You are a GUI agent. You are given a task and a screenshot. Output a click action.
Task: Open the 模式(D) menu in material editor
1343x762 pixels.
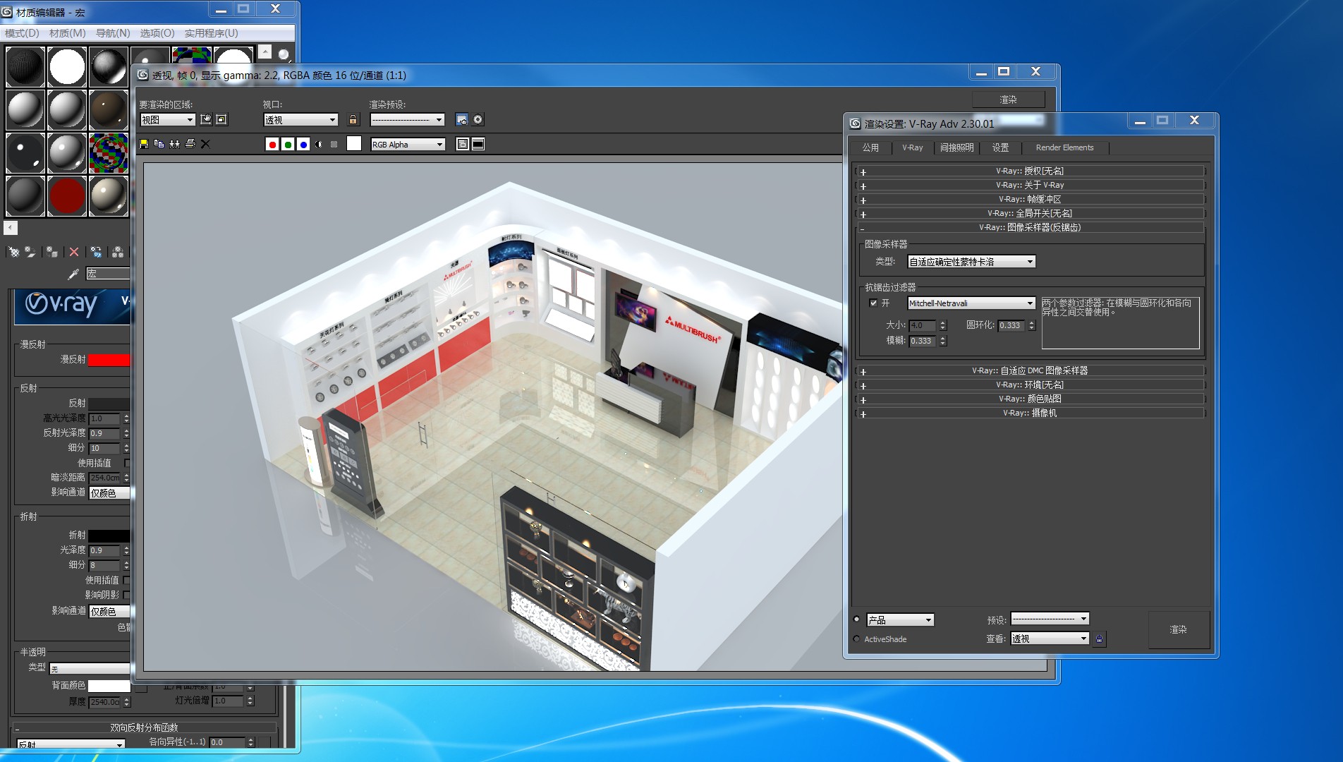[22, 33]
